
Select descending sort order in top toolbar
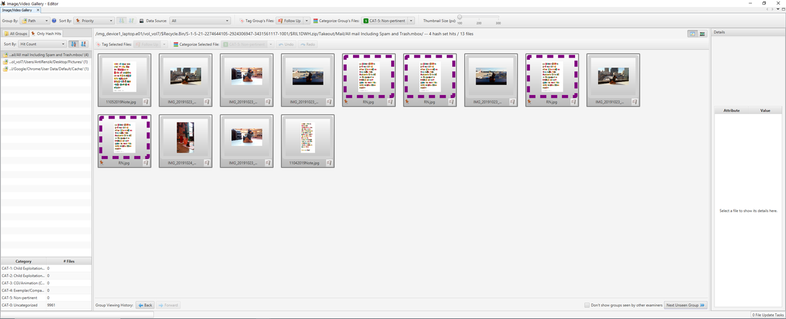point(132,21)
